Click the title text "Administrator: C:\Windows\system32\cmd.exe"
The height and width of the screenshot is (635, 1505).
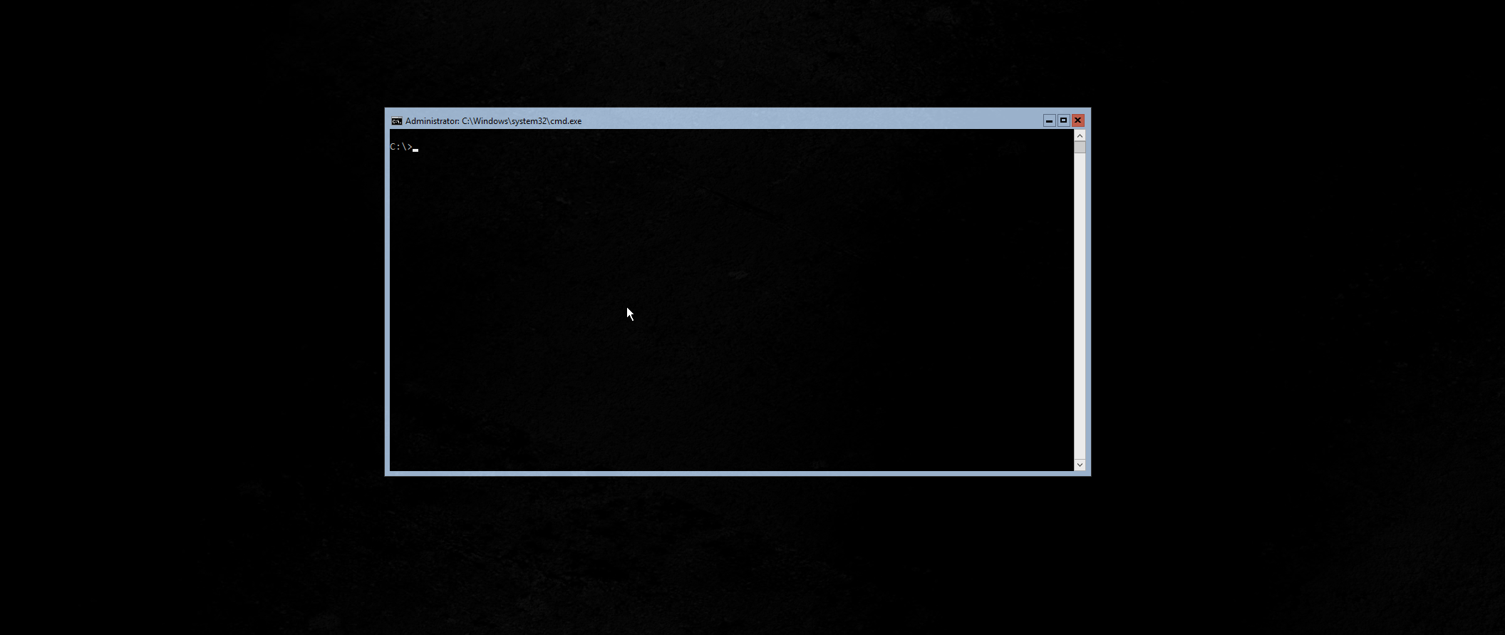(x=493, y=121)
